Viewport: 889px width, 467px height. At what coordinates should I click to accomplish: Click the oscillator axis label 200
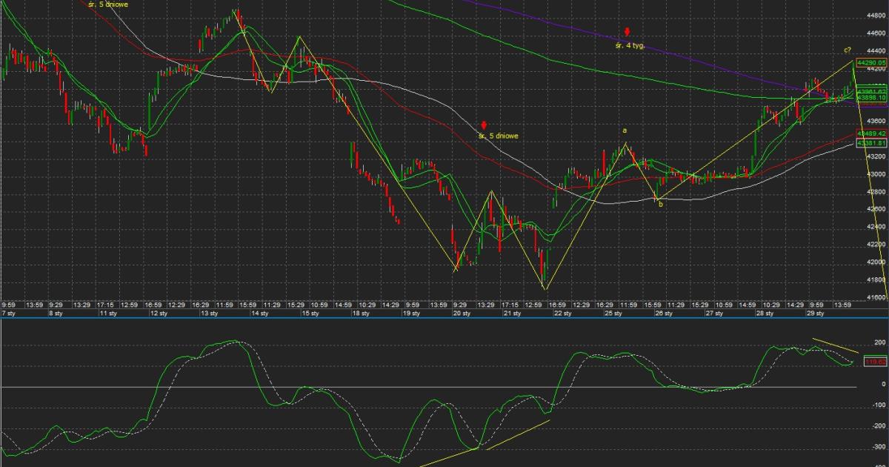coord(880,342)
